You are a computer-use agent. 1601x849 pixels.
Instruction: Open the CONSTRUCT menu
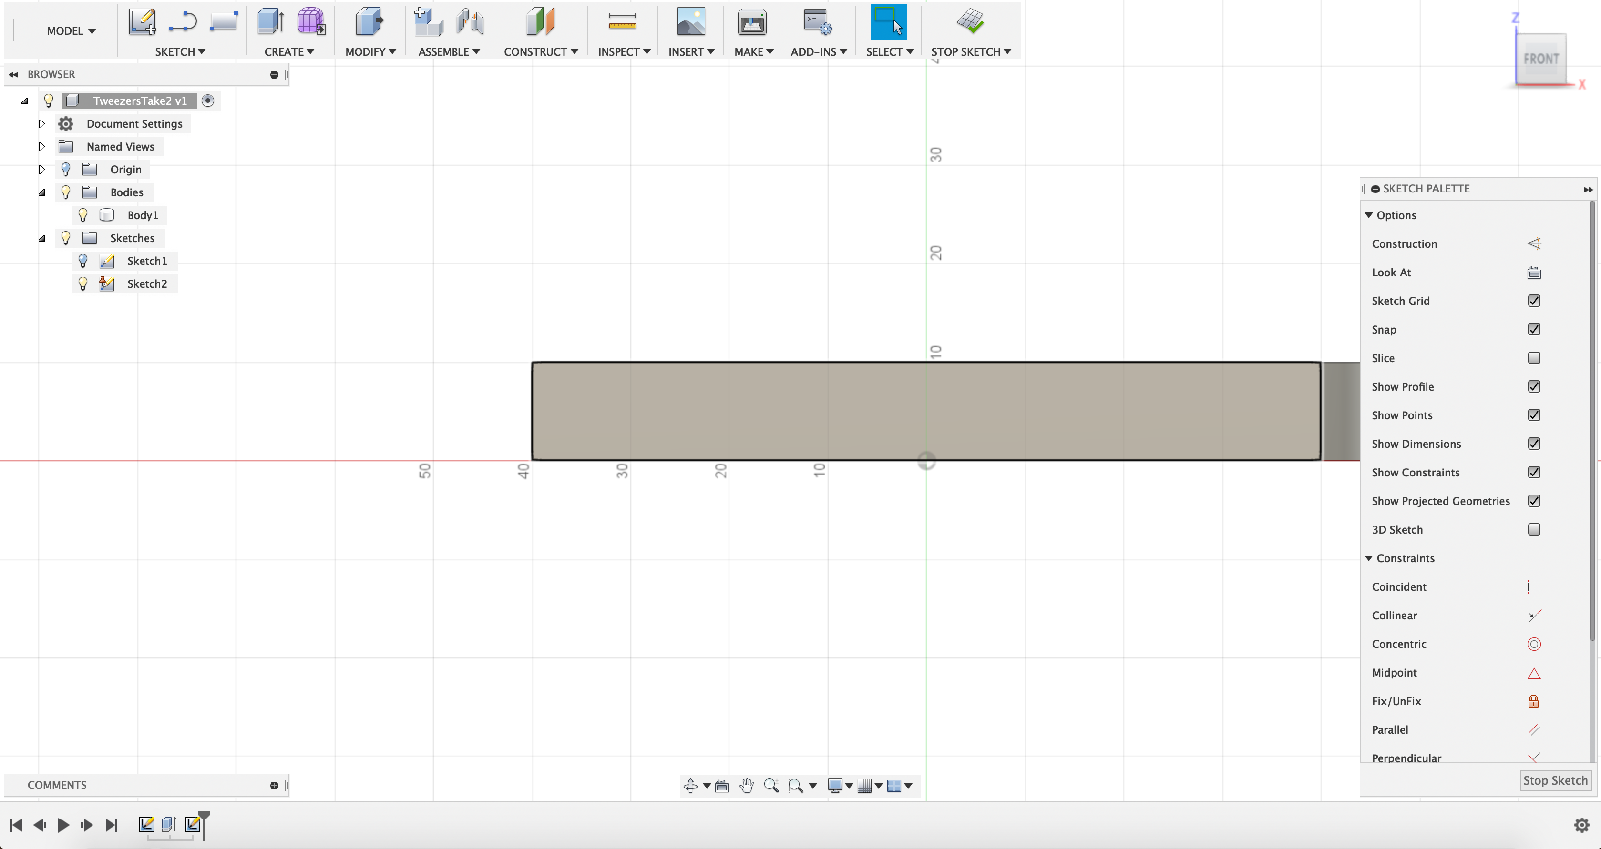[540, 51]
